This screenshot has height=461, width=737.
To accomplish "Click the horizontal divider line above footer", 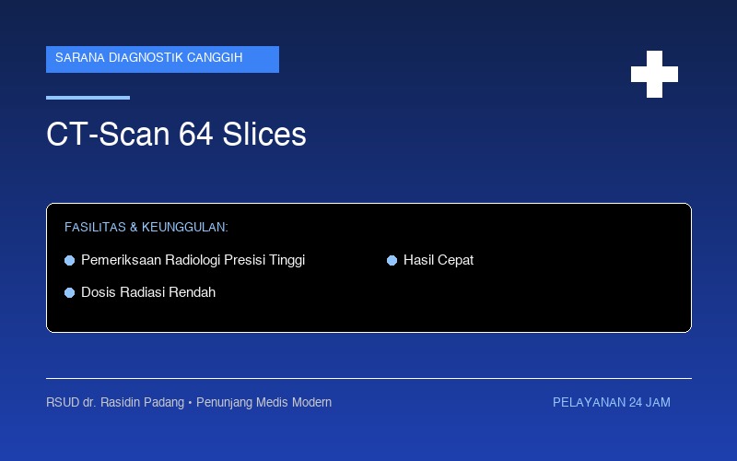I will pyautogui.click(x=369, y=378).
